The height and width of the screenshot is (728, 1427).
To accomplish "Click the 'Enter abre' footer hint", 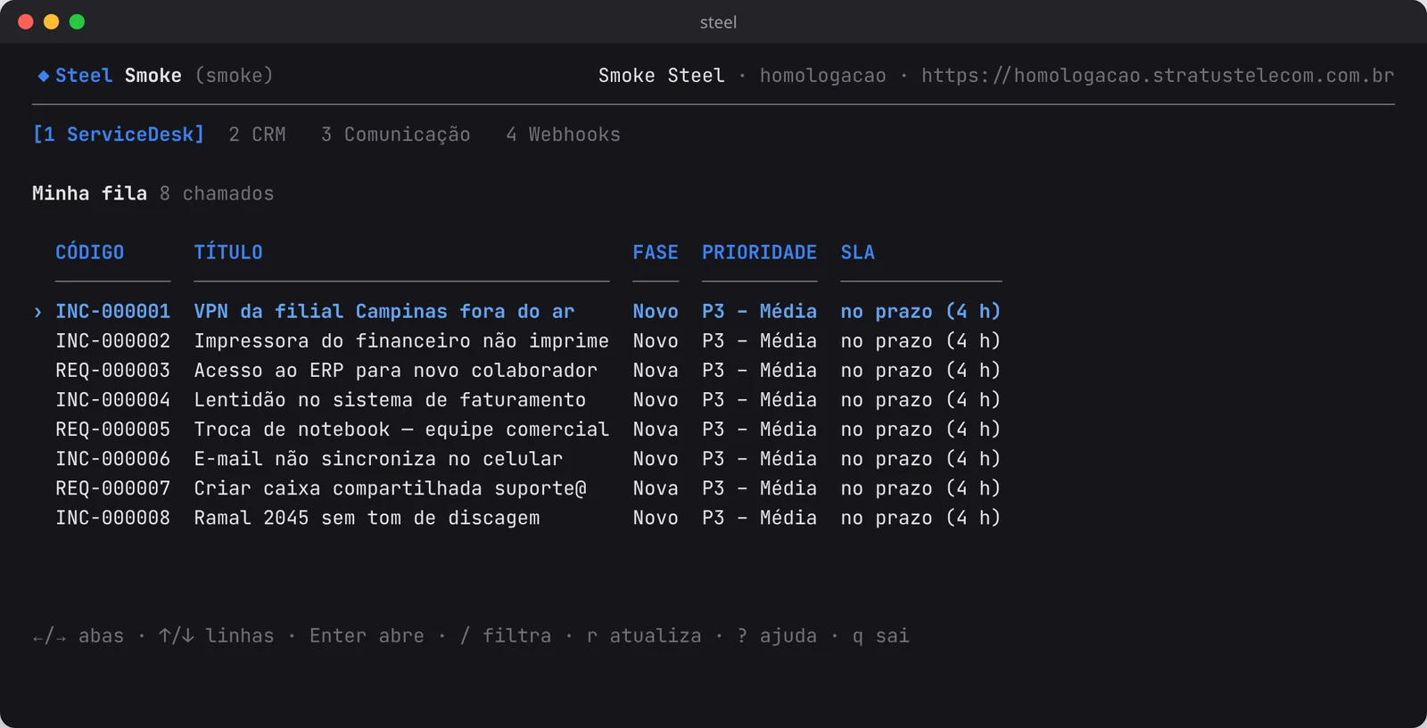I will pos(367,635).
